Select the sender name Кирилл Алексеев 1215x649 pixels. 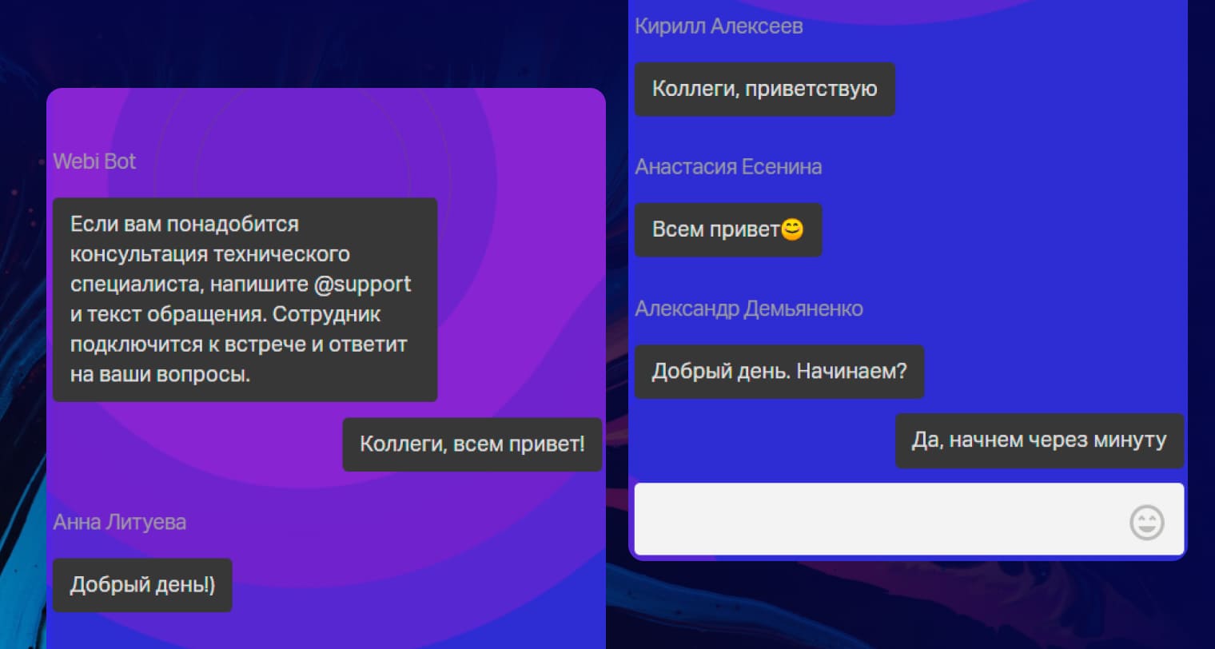pyautogui.click(x=719, y=26)
